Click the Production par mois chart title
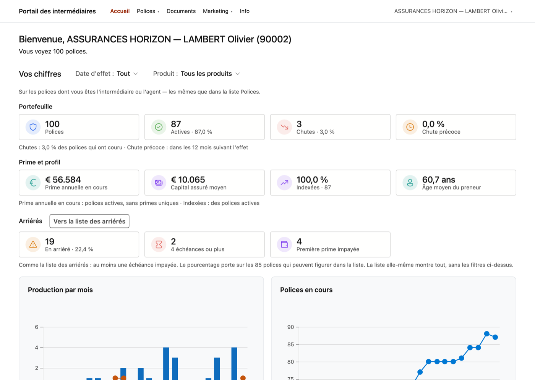Screen dimensions: 535x380 60,290
